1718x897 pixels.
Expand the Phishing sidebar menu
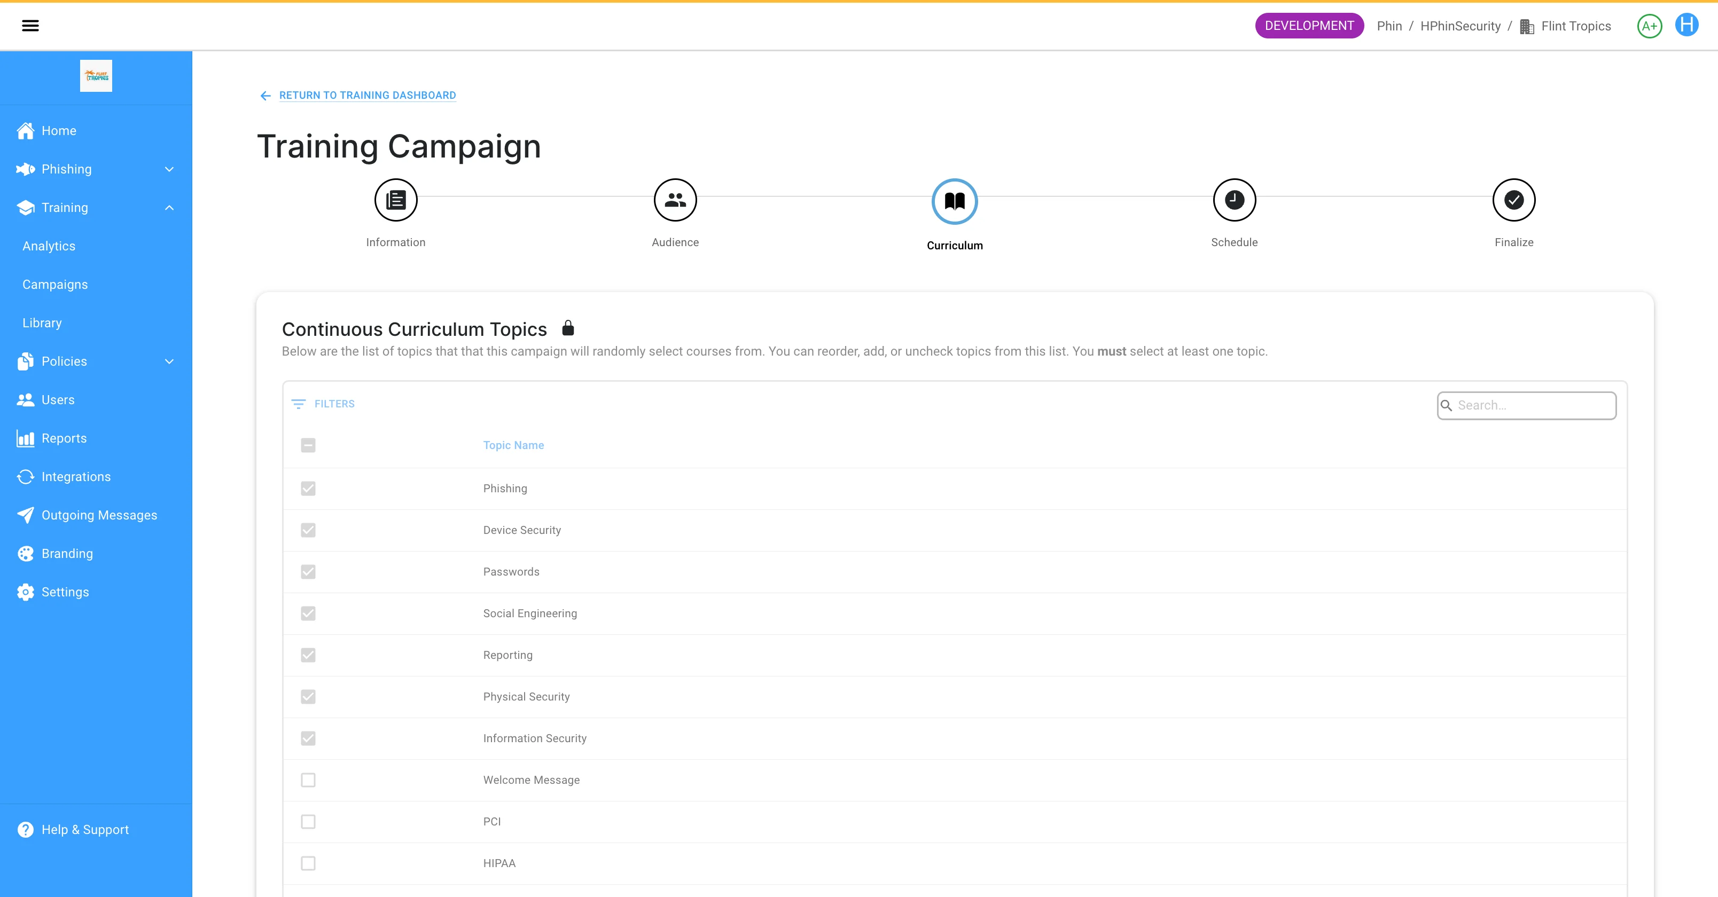(169, 169)
